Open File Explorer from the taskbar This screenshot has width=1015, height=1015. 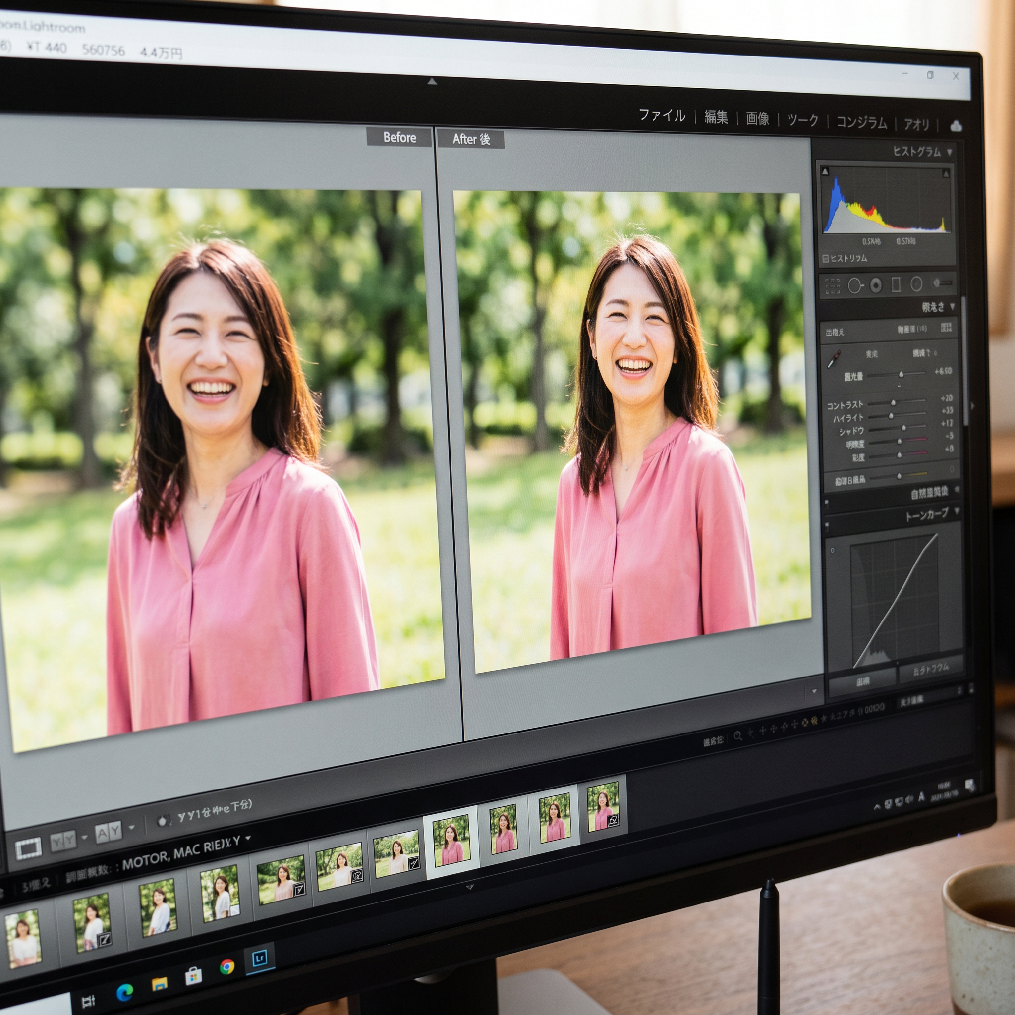(x=160, y=983)
